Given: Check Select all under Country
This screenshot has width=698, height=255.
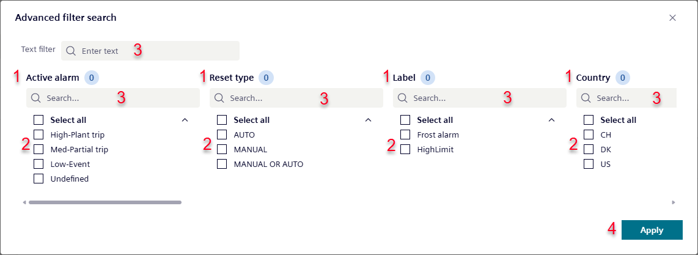Looking at the screenshot, I should pos(589,120).
